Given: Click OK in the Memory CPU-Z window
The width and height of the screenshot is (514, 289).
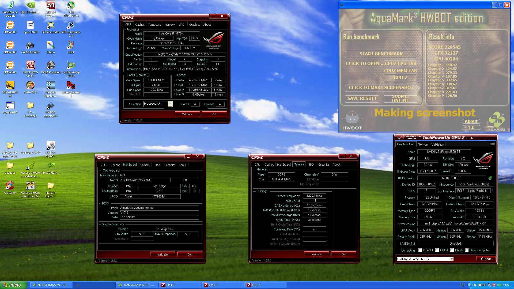Looking at the screenshot, I should pos(343,254).
